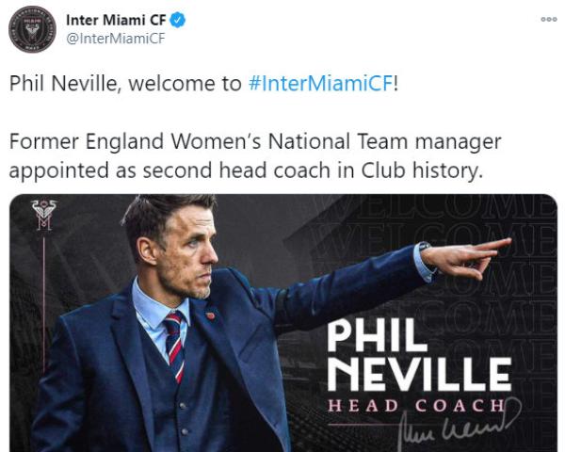Click the pink HEAD COACH caption

(416, 406)
